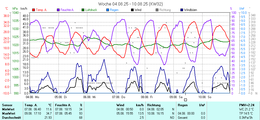Select the 04.08. Mo date label
The height and width of the screenshot is (120, 260).
pos(32,97)
